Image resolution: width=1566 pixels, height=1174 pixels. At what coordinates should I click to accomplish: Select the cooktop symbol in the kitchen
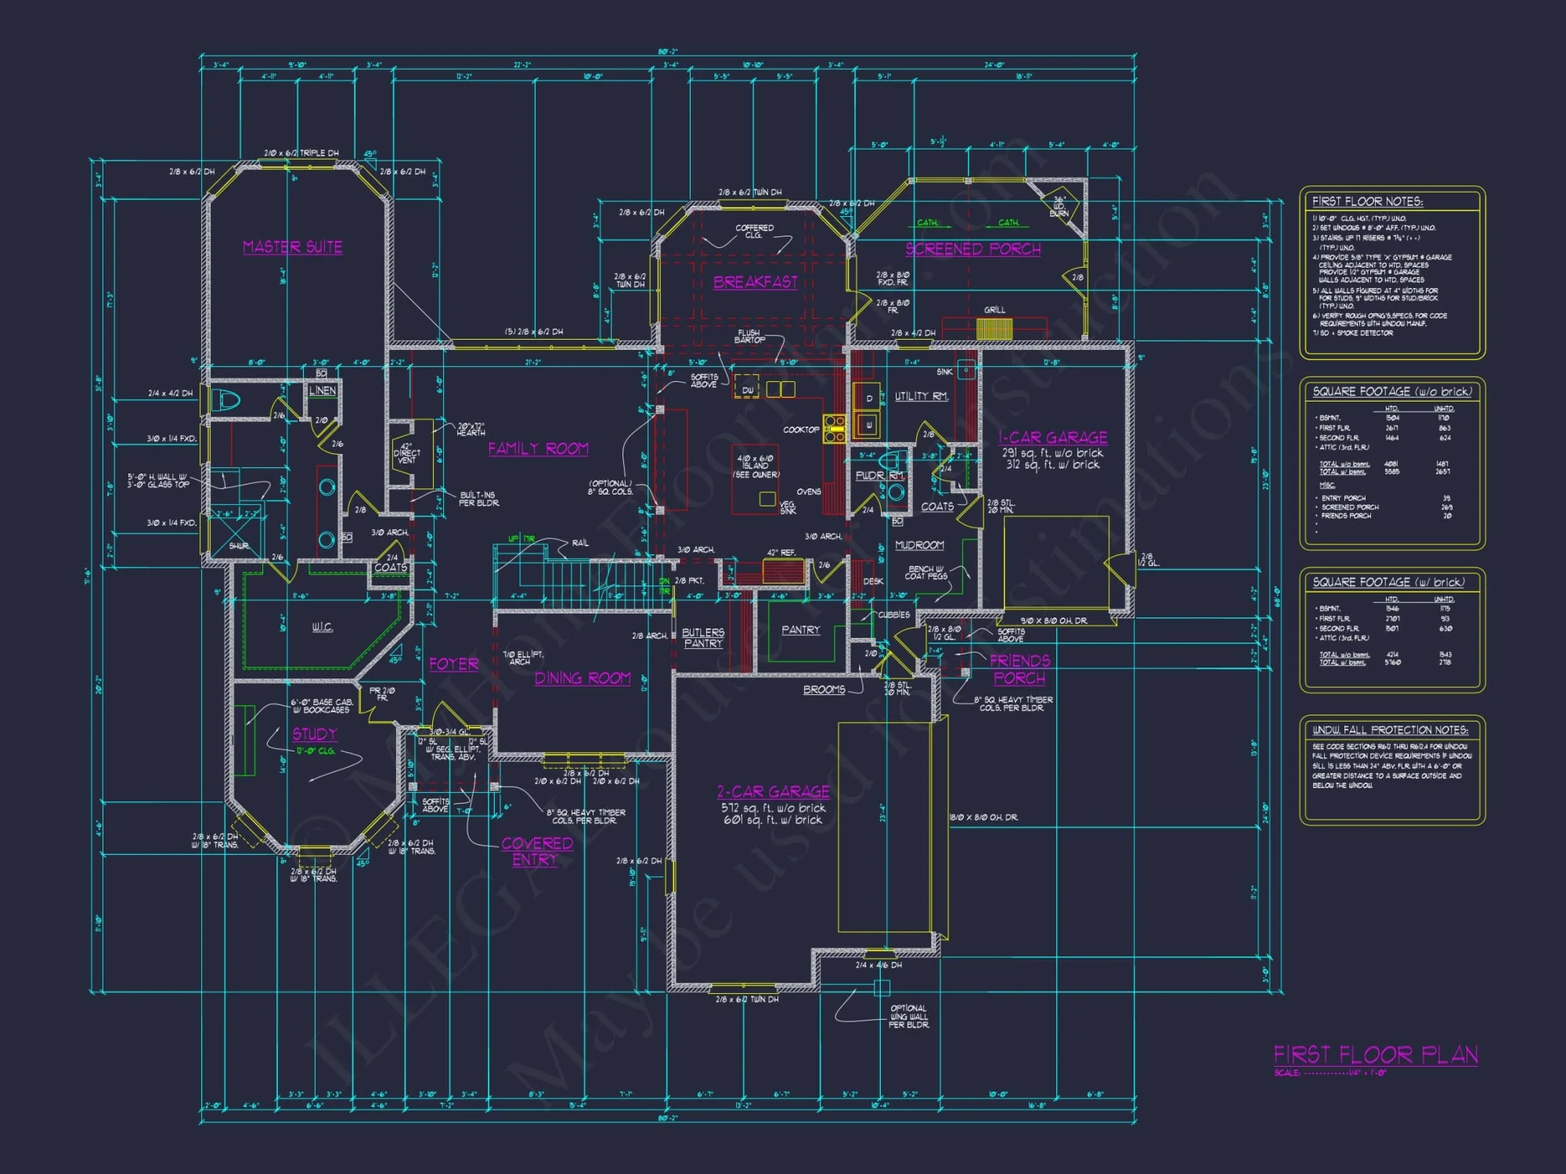pos(835,430)
